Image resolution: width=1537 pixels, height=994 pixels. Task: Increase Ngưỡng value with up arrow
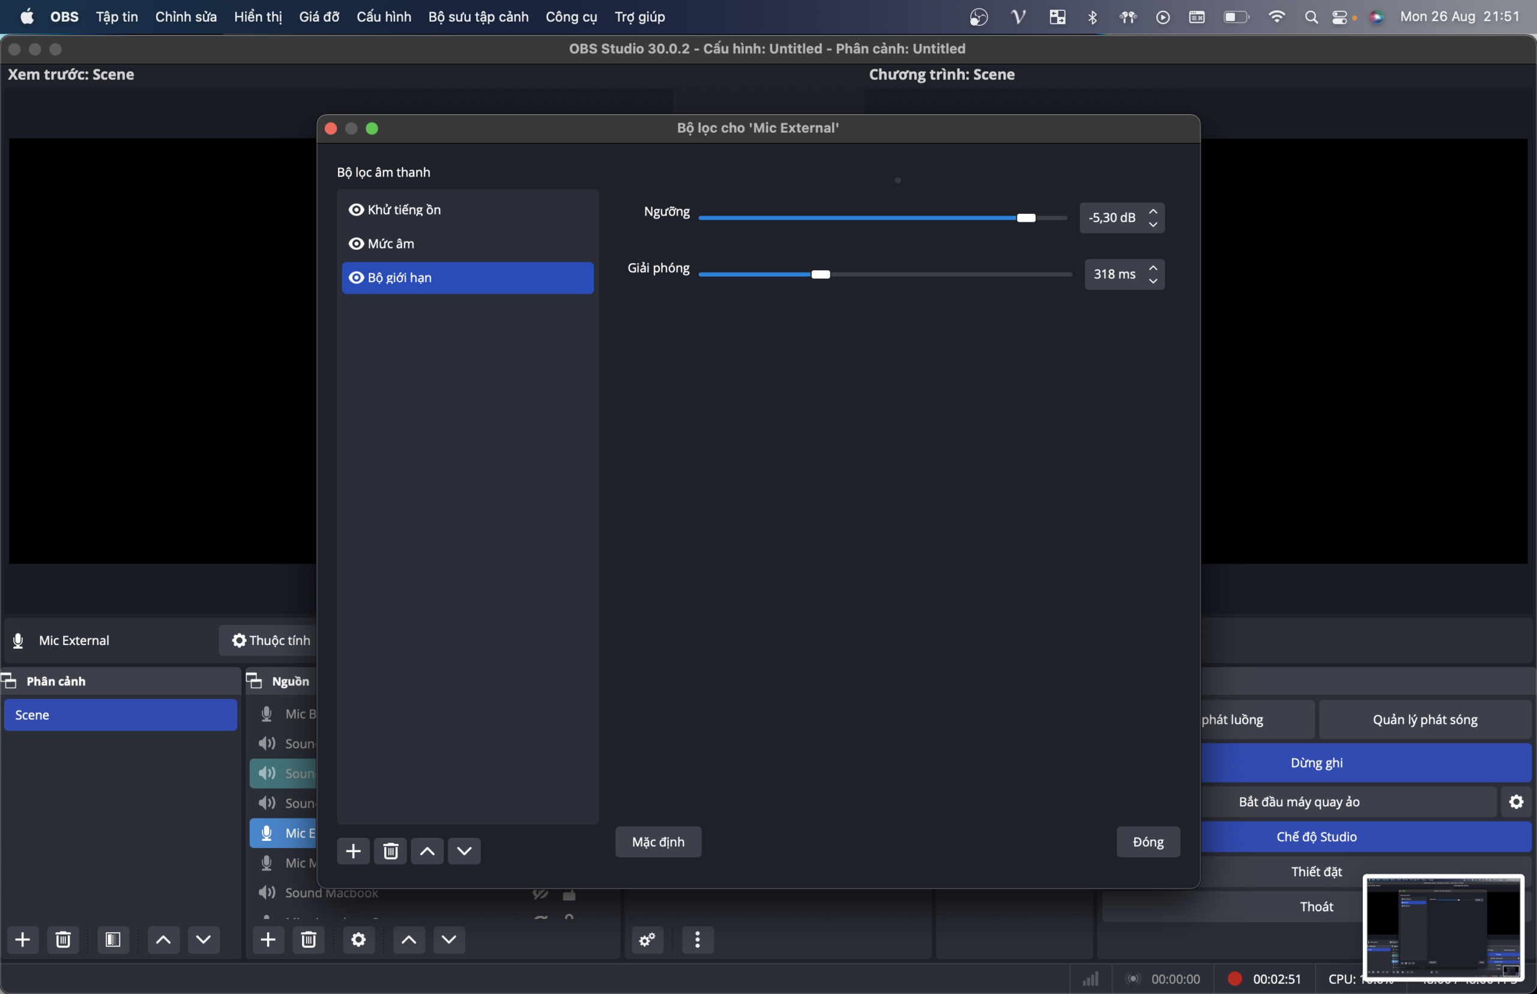(x=1153, y=211)
